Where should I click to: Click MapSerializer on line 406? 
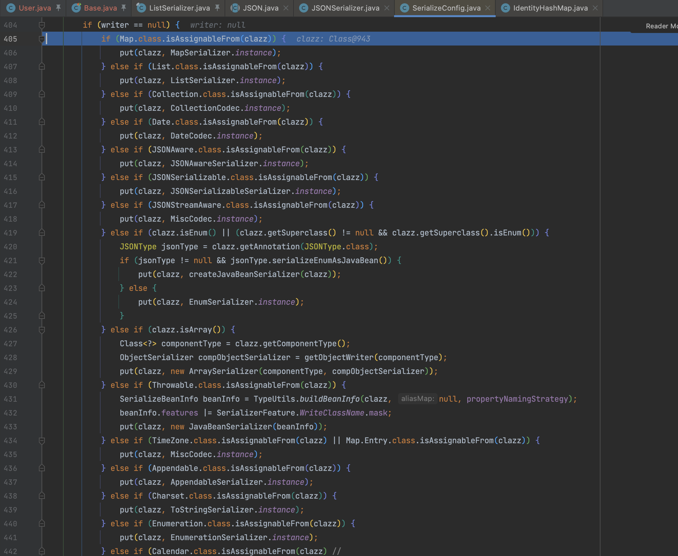(200, 53)
